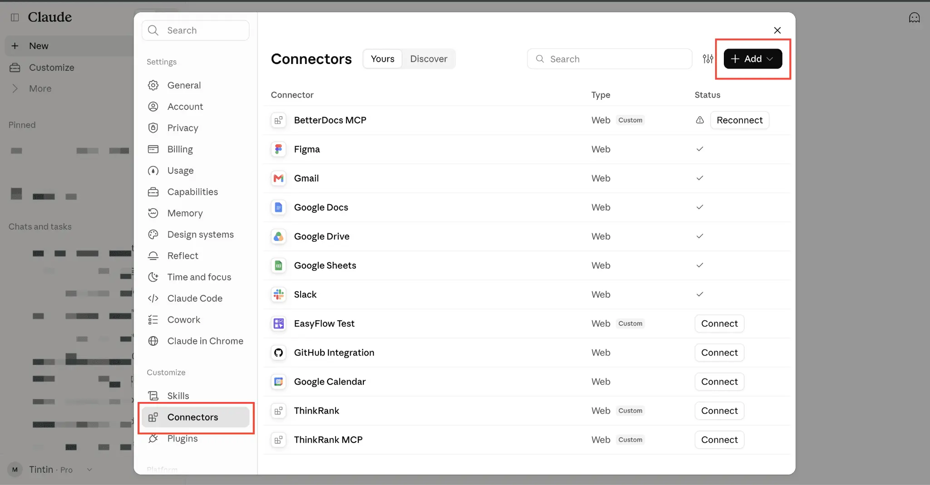Click the EasyFlow Test connector icon
Image resolution: width=930 pixels, height=485 pixels.
click(278, 323)
